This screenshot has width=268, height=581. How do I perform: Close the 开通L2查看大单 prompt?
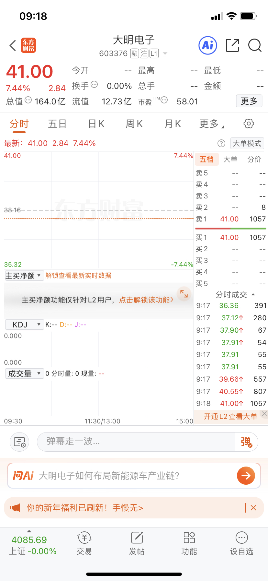(264, 414)
